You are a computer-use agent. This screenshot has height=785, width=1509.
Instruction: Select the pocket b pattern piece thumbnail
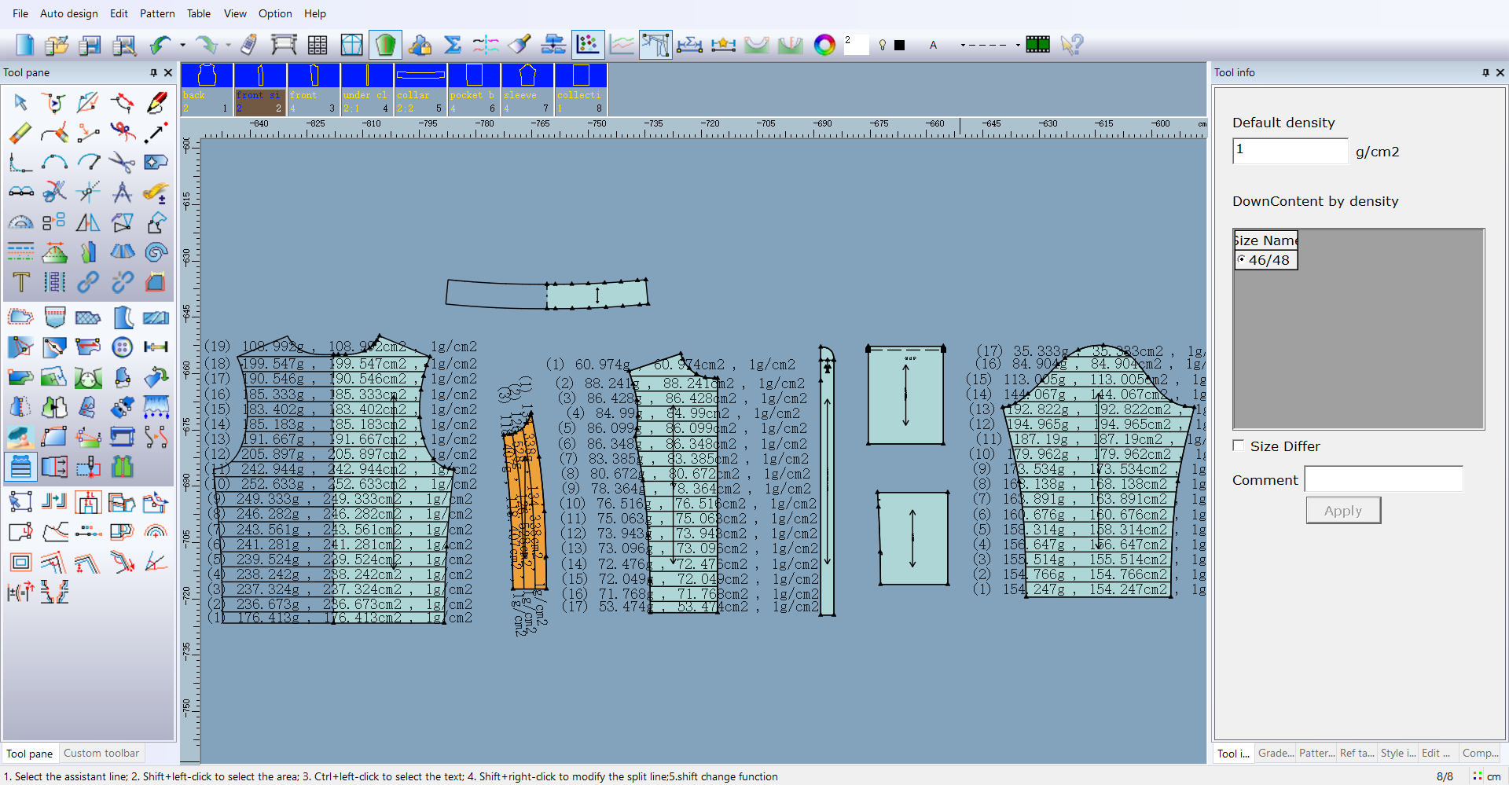point(474,90)
